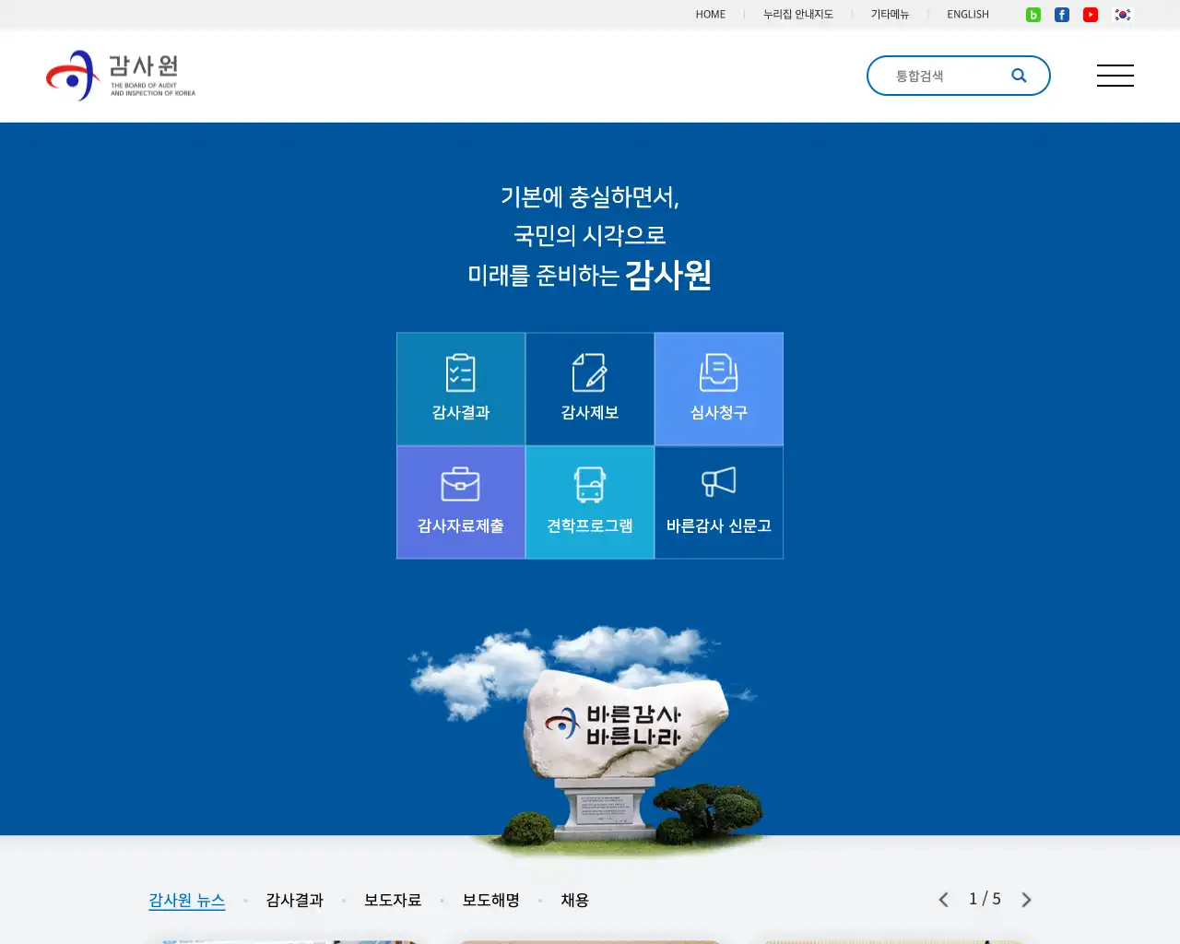
Task: Click the HOME link
Action: (711, 15)
